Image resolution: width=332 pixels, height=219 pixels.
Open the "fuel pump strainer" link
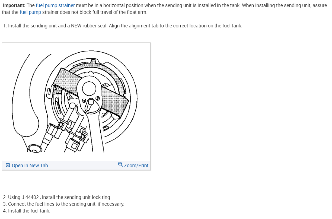pyautogui.click(x=55, y=5)
